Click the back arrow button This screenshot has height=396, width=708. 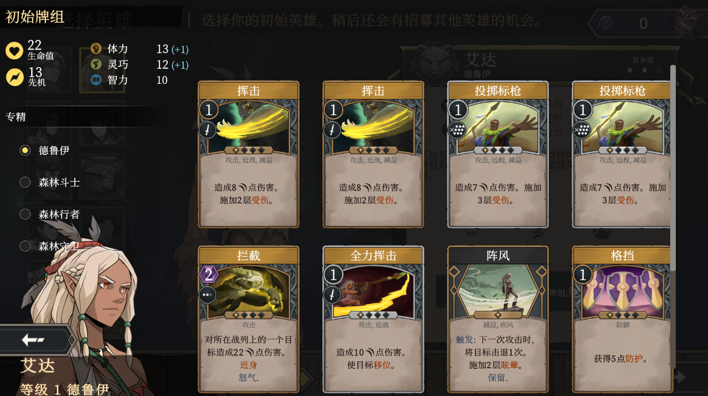[33, 340]
